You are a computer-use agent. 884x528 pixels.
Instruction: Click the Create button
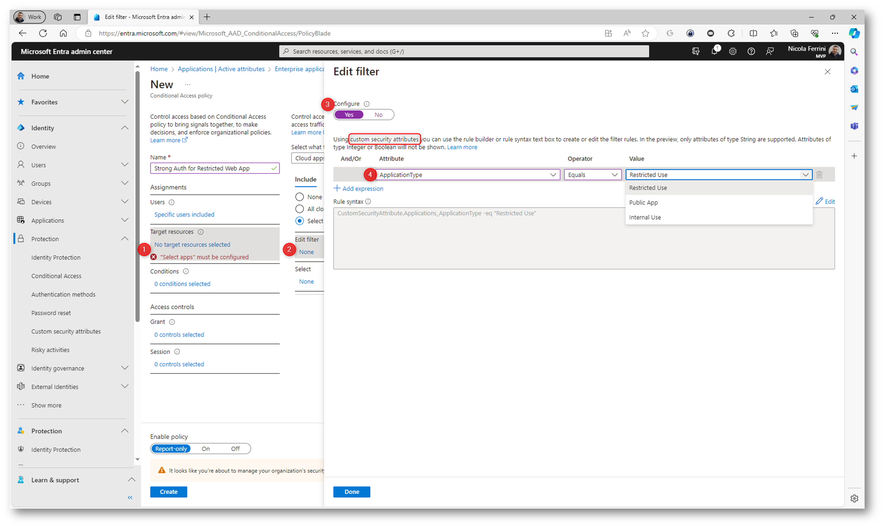[169, 492]
